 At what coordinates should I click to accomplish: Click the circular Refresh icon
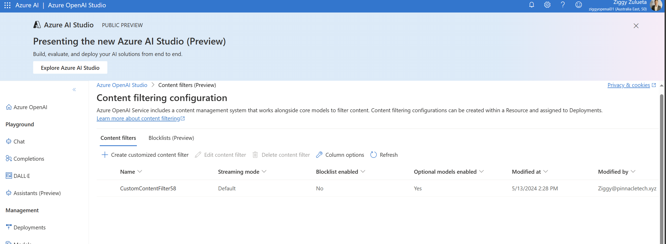point(373,155)
